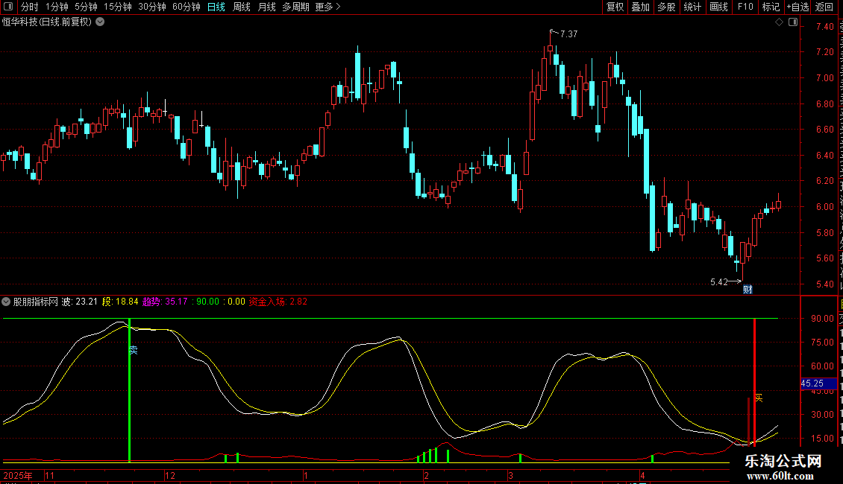The height and width of the screenshot is (484, 843).
Task: Click 多股 multi-stock button
Action: [666, 7]
